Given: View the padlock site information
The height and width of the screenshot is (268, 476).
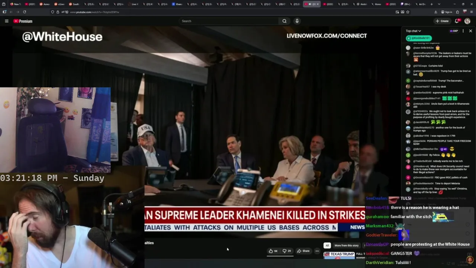Looking at the screenshot, I should pyautogui.click(x=58, y=12).
